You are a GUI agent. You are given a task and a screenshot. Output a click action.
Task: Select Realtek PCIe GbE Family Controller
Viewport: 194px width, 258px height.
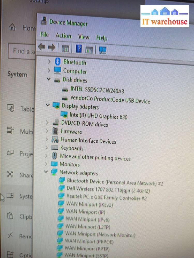(106, 197)
